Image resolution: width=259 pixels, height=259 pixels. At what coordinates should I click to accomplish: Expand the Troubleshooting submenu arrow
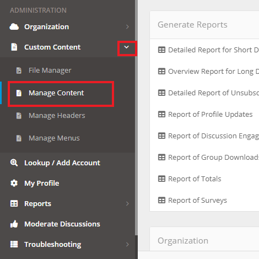click(x=127, y=244)
